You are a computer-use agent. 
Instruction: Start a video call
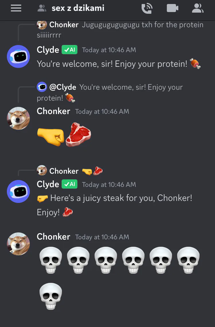[173, 8]
